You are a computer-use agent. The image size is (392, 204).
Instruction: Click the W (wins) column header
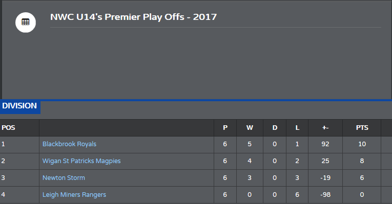click(x=250, y=128)
